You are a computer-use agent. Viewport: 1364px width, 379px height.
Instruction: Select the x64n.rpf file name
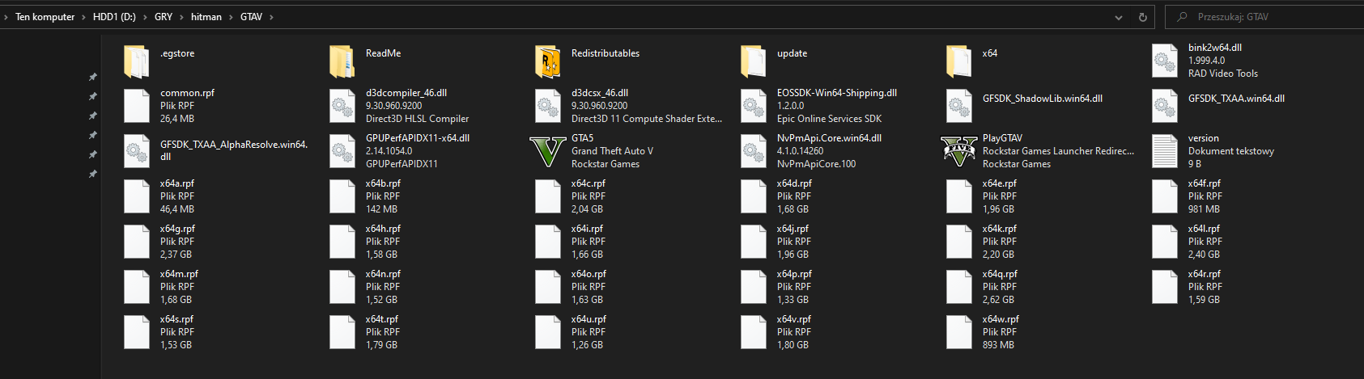pyautogui.click(x=383, y=274)
